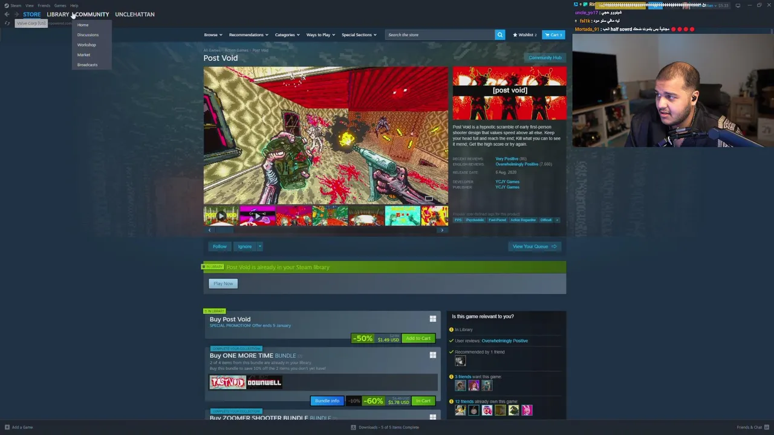Open the Ways to Play dropdown
The height and width of the screenshot is (435, 774).
click(x=320, y=34)
